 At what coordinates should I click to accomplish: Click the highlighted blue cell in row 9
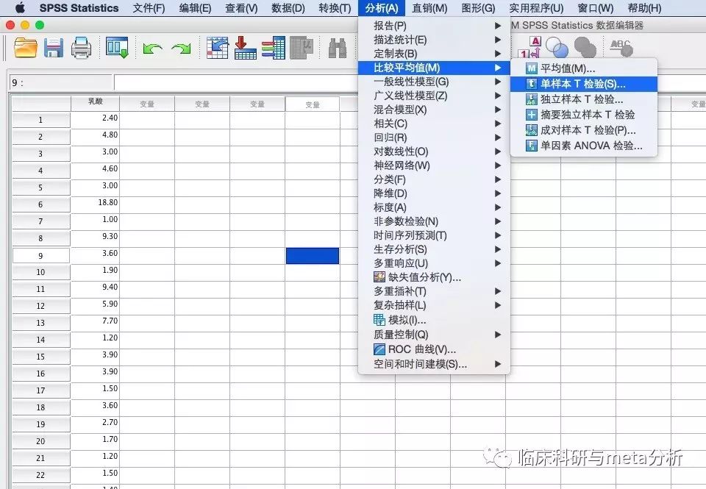(313, 256)
